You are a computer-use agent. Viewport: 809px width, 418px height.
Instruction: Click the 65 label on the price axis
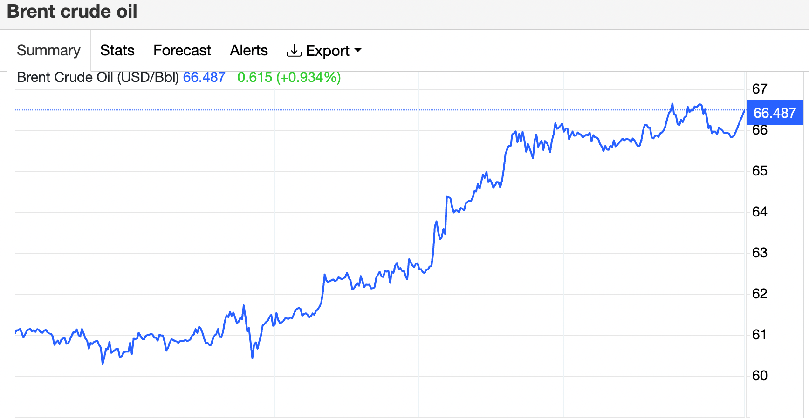pyautogui.click(x=760, y=171)
